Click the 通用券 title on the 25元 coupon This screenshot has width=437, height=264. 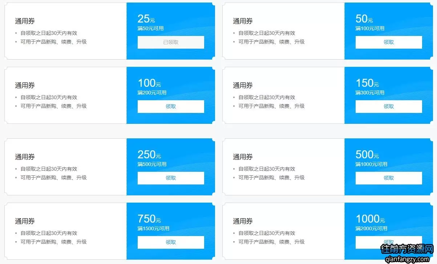[25, 21]
